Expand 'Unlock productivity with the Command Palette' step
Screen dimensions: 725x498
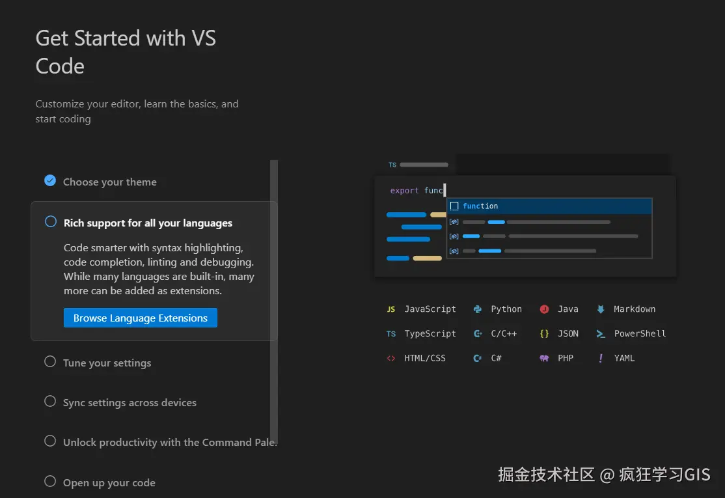[x=170, y=443]
